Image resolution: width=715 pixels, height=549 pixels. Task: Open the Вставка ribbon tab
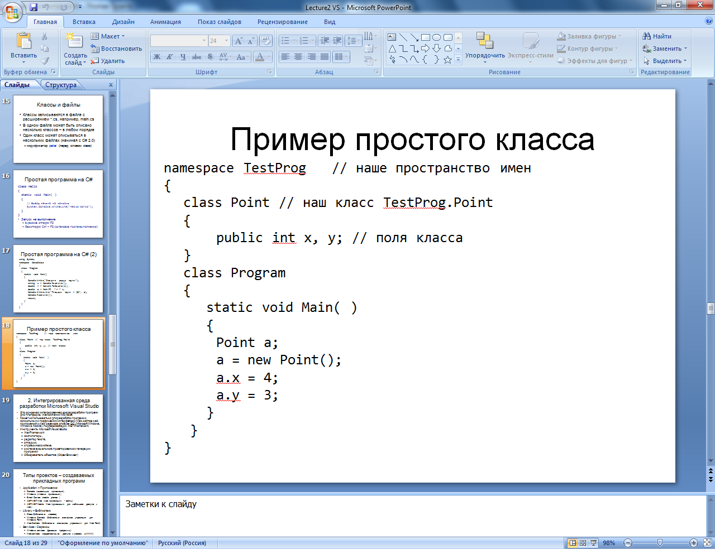84,22
